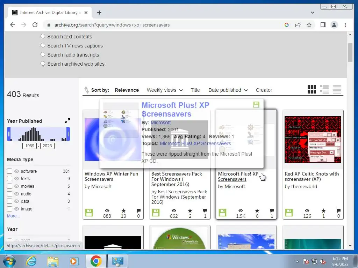Screen dimensions: 358x268
Task: Switch to tile grid view
Action: (x=312, y=89)
